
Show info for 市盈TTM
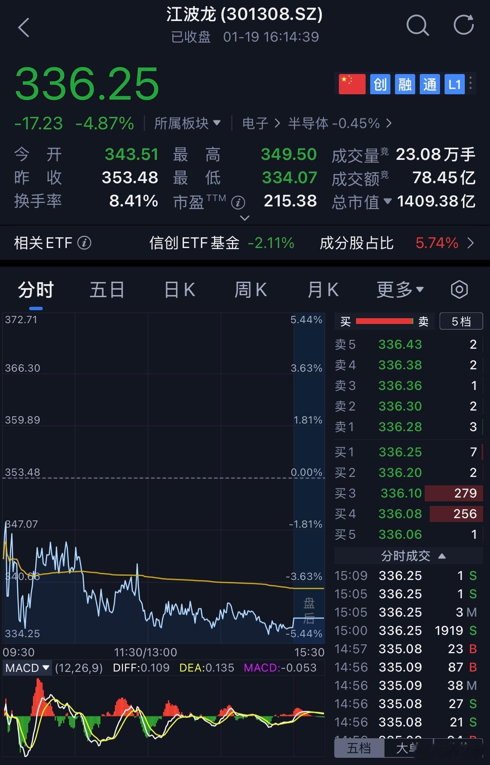pyautogui.click(x=238, y=203)
